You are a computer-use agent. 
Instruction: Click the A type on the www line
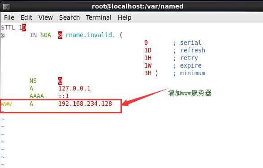click(x=31, y=103)
